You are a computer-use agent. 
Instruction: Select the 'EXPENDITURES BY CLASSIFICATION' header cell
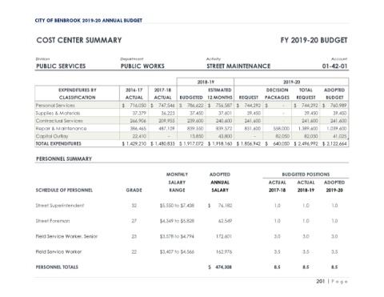click(x=78, y=94)
